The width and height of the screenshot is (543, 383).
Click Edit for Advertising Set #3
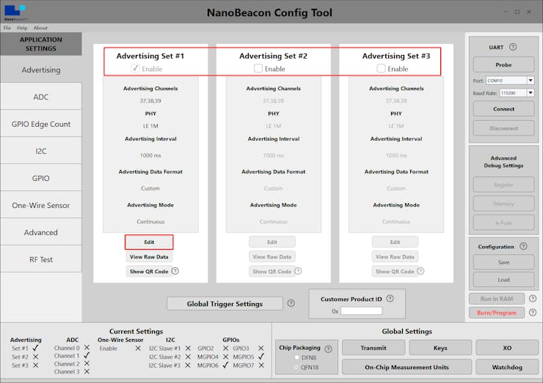click(x=395, y=242)
